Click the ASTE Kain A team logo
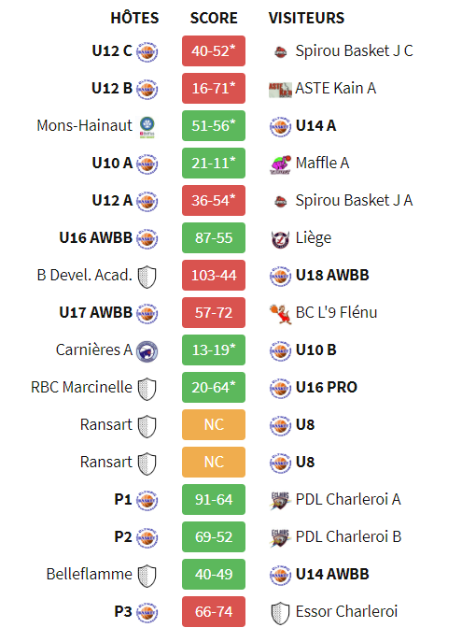Screen dimensions: 462x642 [280, 90]
